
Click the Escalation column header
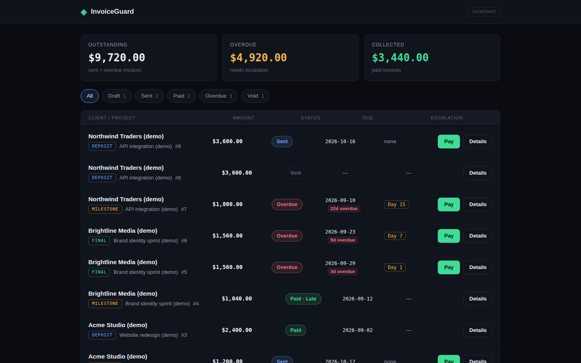(x=447, y=118)
